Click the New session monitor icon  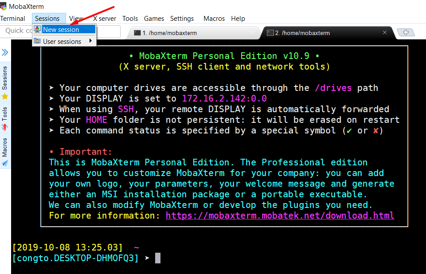click(x=38, y=29)
